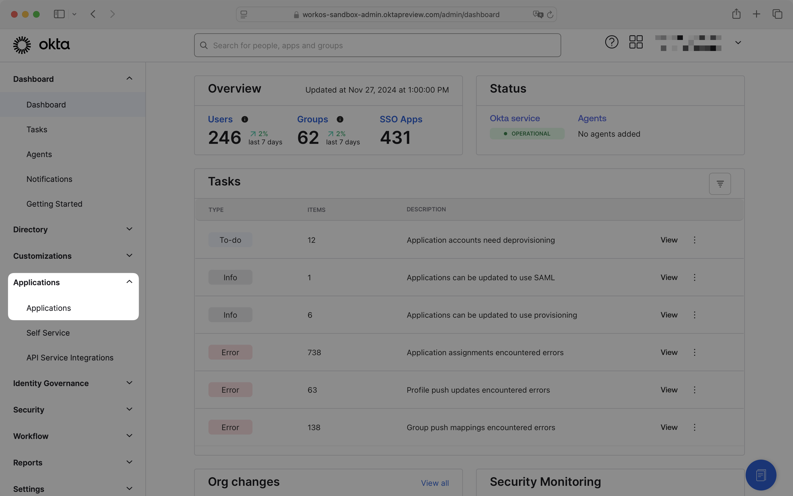Select Self Service in the sidebar
The height and width of the screenshot is (496, 793).
(48, 333)
